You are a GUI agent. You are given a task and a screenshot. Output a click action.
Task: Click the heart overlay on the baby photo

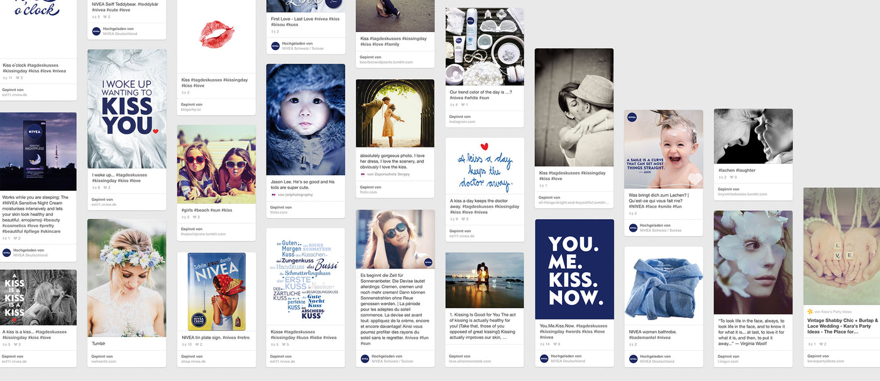point(695,179)
